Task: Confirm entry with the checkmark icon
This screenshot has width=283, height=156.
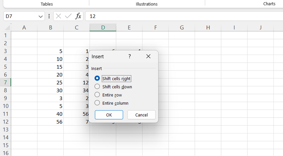Action: (68, 16)
